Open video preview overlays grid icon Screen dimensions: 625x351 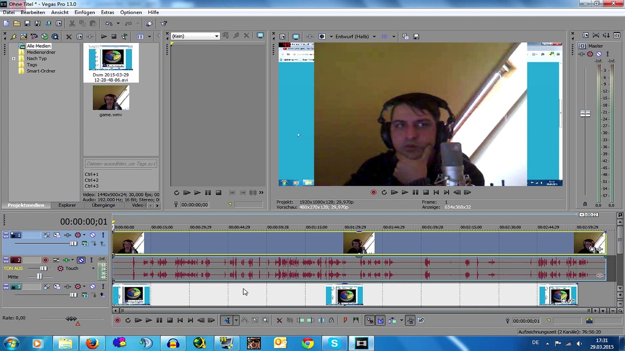tap(384, 37)
